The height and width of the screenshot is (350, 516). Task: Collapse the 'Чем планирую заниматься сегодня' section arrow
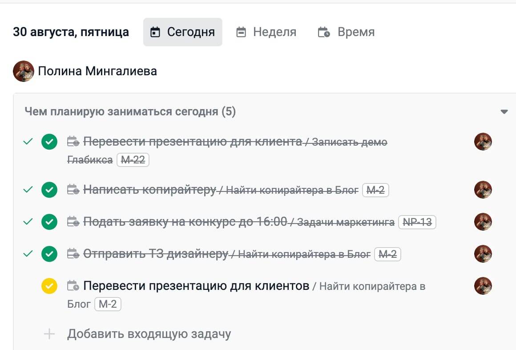coord(504,112)
